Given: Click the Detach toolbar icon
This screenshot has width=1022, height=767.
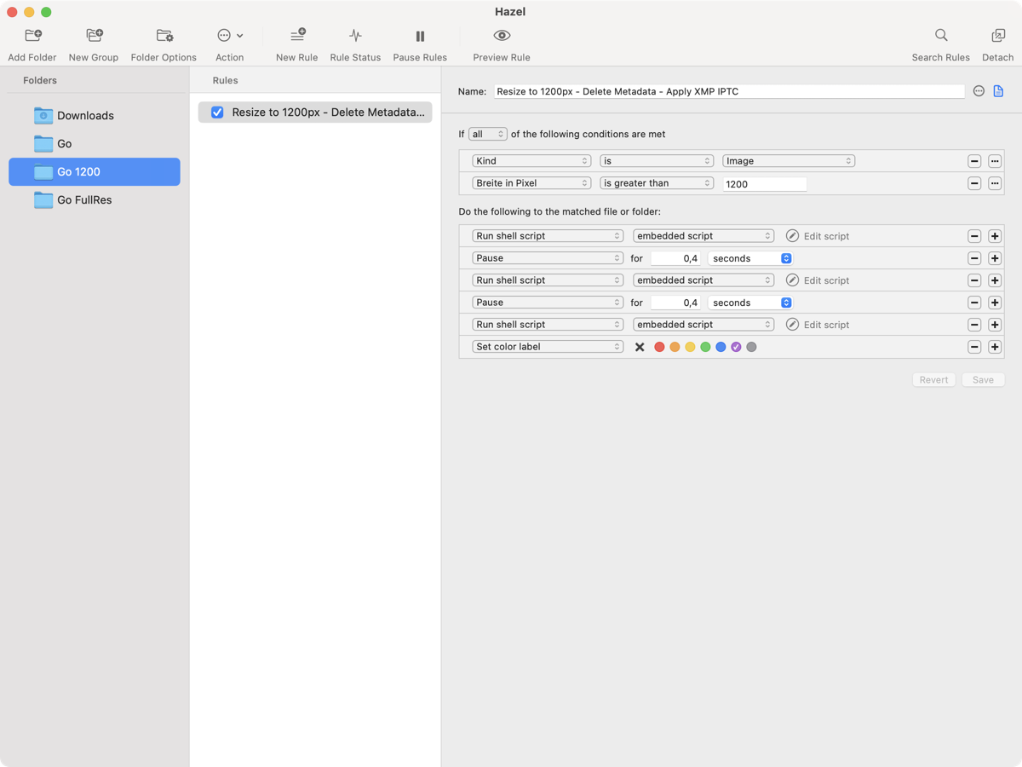Looking at the screenshot, I should click(998, 36).
